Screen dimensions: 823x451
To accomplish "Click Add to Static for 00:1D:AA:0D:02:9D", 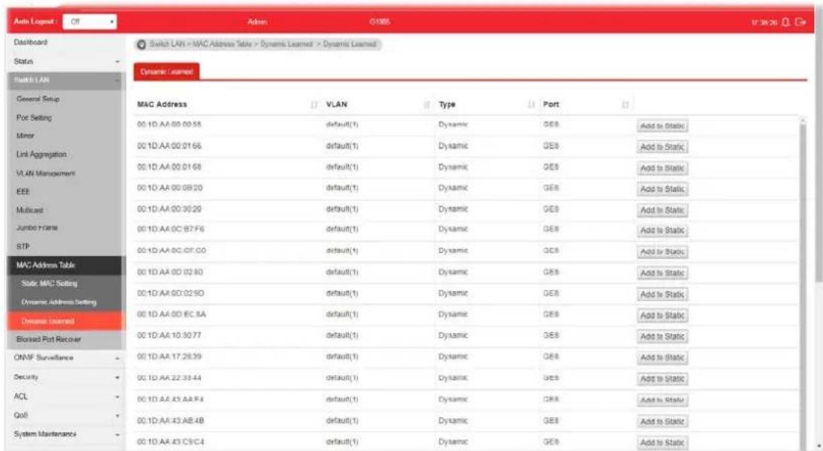I will point(662,294).
